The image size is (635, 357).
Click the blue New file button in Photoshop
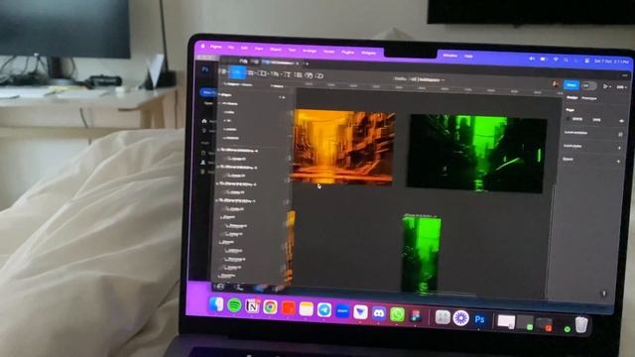(x=208, y=92)
